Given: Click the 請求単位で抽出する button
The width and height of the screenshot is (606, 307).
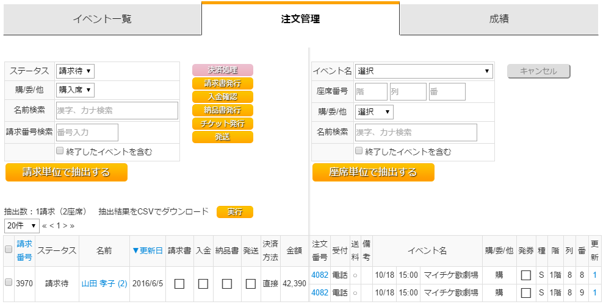Looking at the screenshot, I should coord(67,172).
